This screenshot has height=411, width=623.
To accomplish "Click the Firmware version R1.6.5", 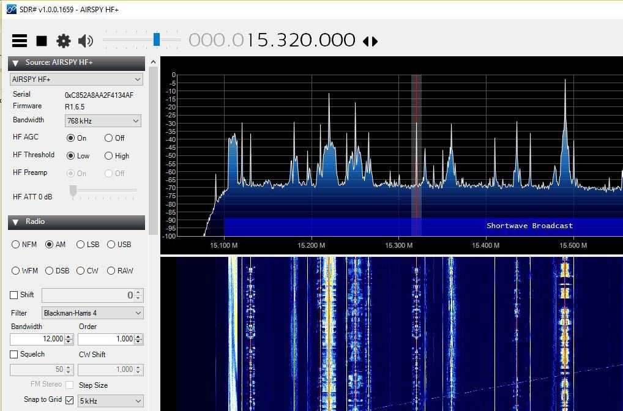I will coord(75,107).
